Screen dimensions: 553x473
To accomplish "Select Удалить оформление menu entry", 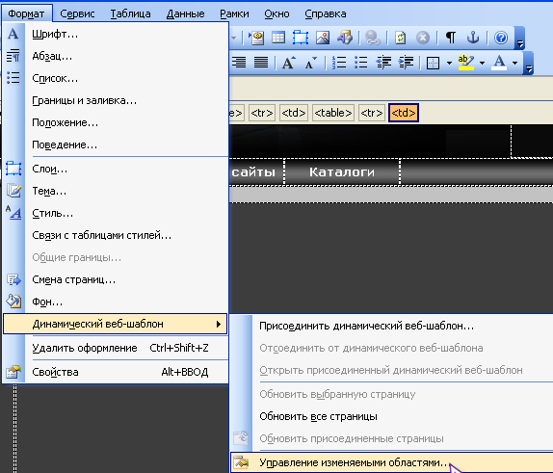I will [115, 348].
